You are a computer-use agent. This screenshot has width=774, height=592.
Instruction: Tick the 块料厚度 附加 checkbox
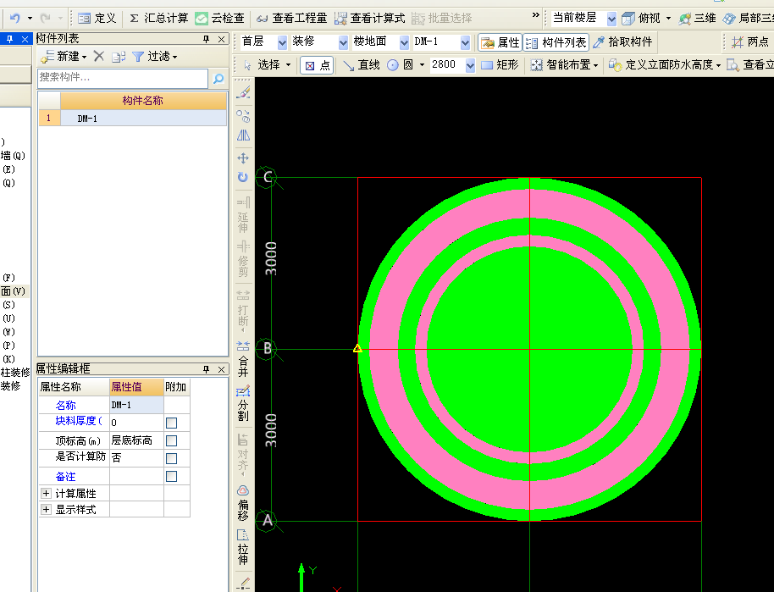(171, 423)
